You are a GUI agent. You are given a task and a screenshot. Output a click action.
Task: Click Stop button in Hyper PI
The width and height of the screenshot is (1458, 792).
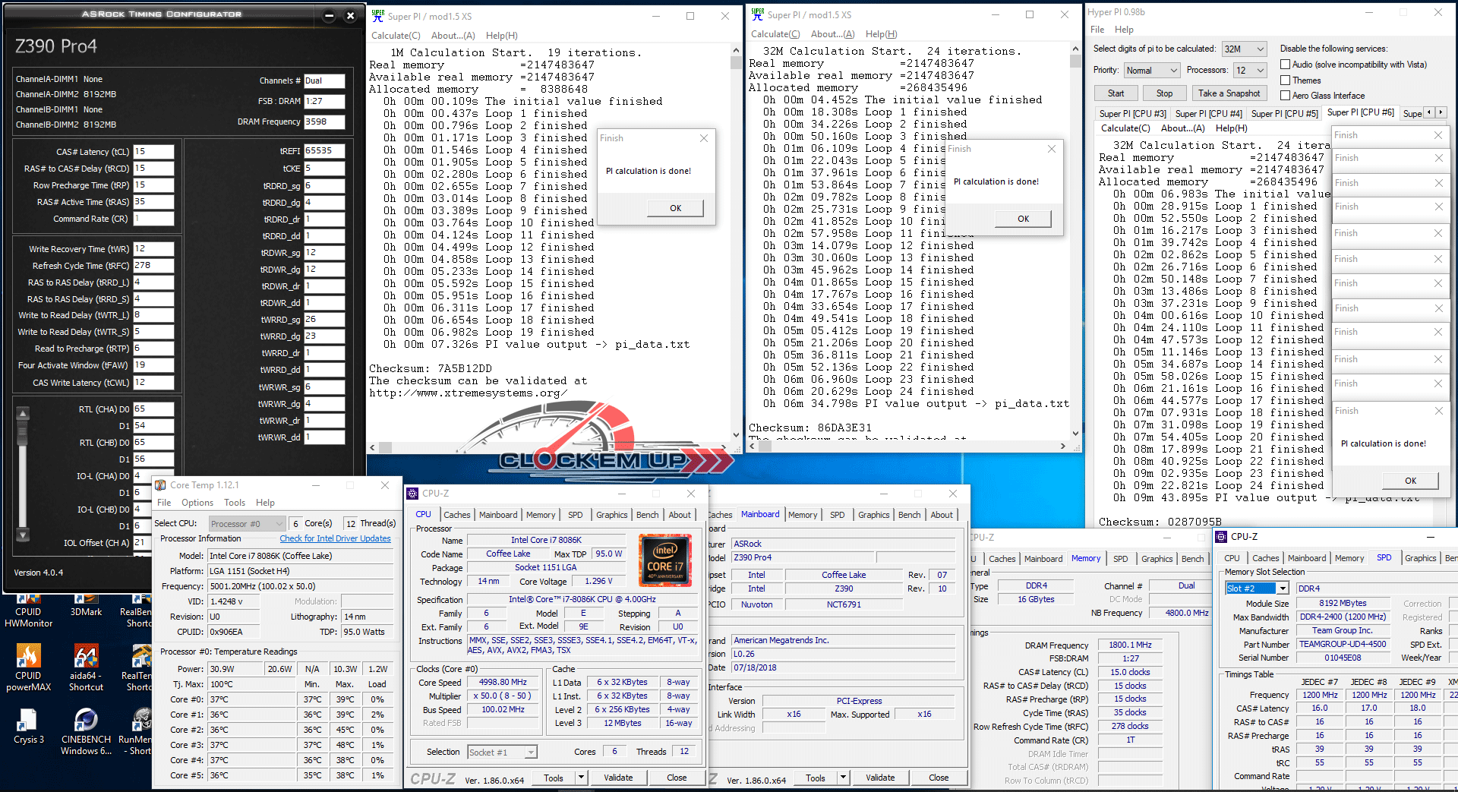[x=1164, y=93]
